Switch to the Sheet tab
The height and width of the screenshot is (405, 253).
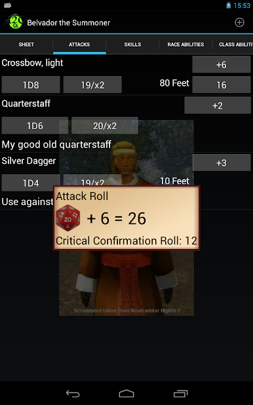coord(26,45)
